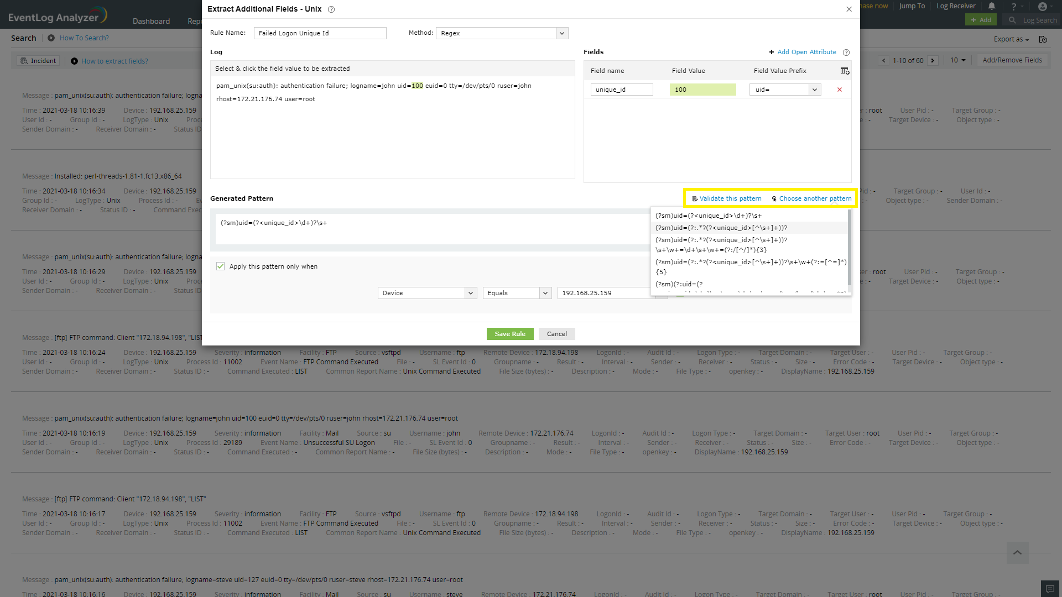Screen dimensions: 1062x597
Task: Open help icon beside Add Open Attribute
Action: [846, 53]
